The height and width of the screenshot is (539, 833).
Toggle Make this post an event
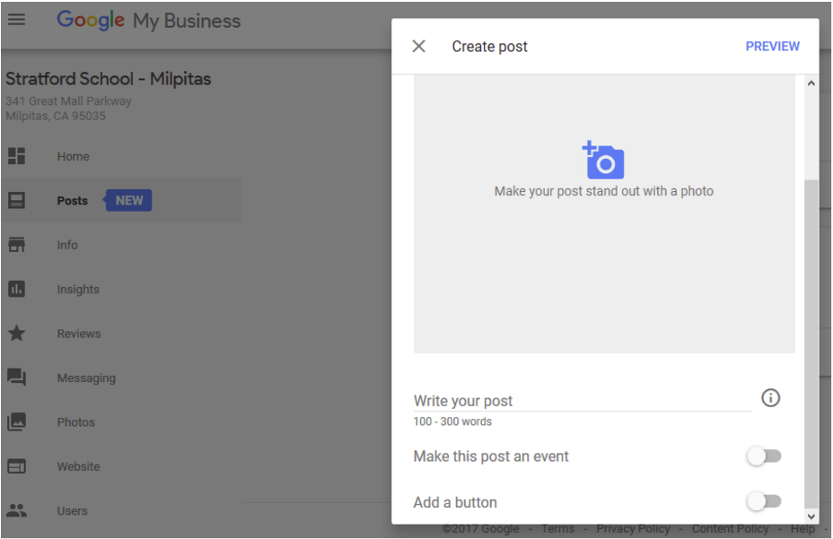764,456
